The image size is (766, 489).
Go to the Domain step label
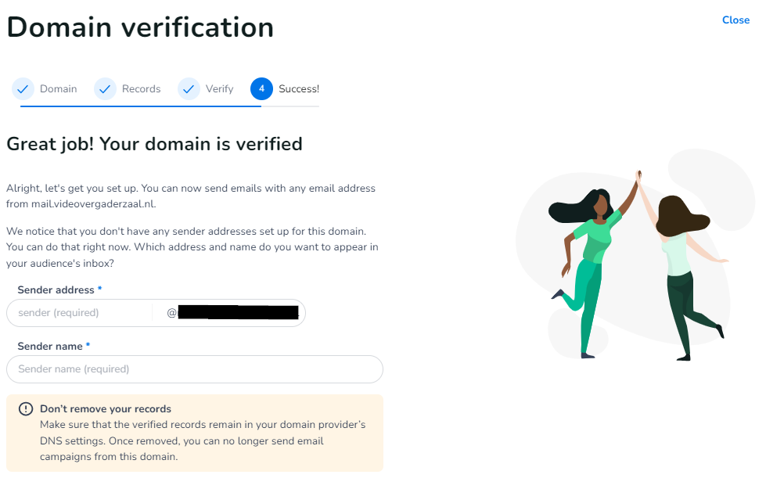coord(59,89)
